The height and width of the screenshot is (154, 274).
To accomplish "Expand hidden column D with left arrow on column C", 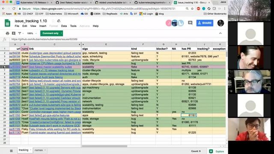I will tap(80, 44).
